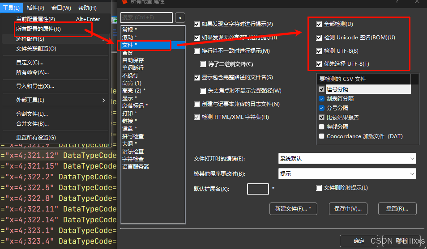Image resolution: width=427 pixels, height=249 pixels.
Task: Toggle 检测 UTF-8(8) checkbox
Action: click(319, 51)
